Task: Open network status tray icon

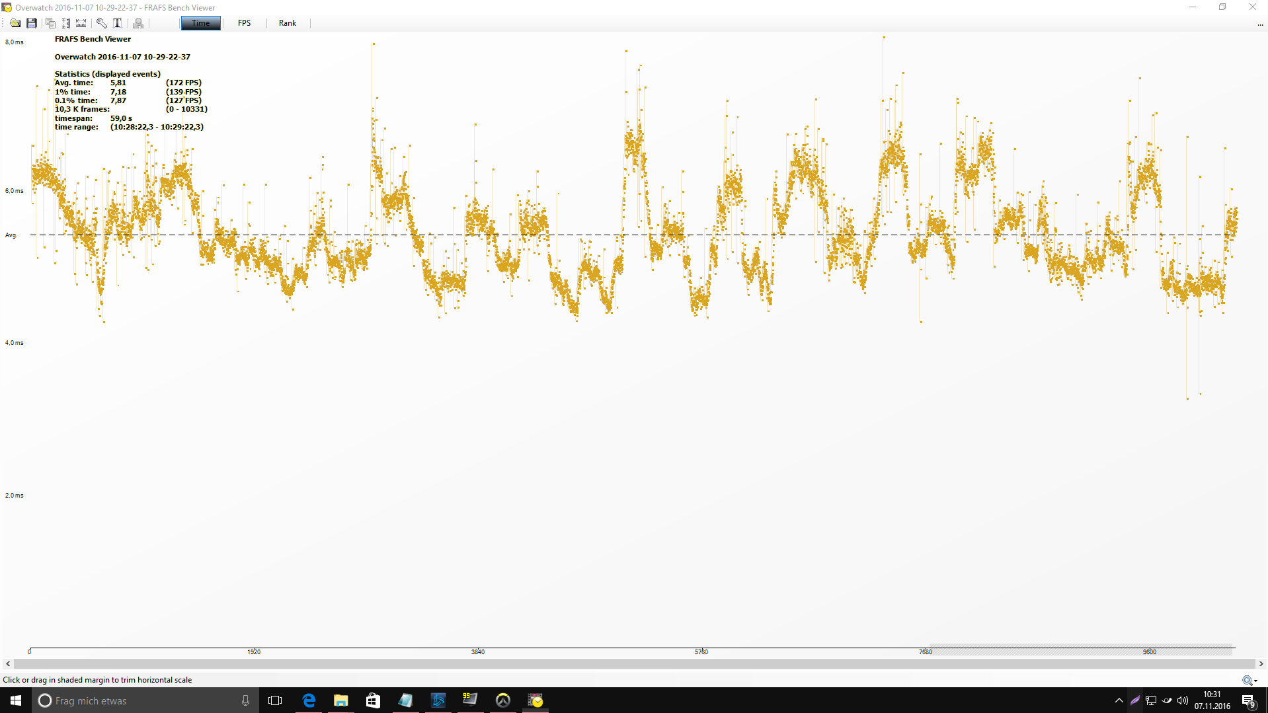Action: pos(1151,700)
